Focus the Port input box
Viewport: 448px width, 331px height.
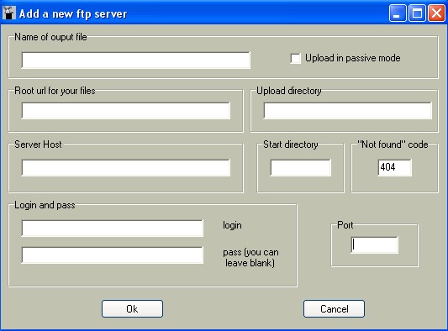[375, 244]
